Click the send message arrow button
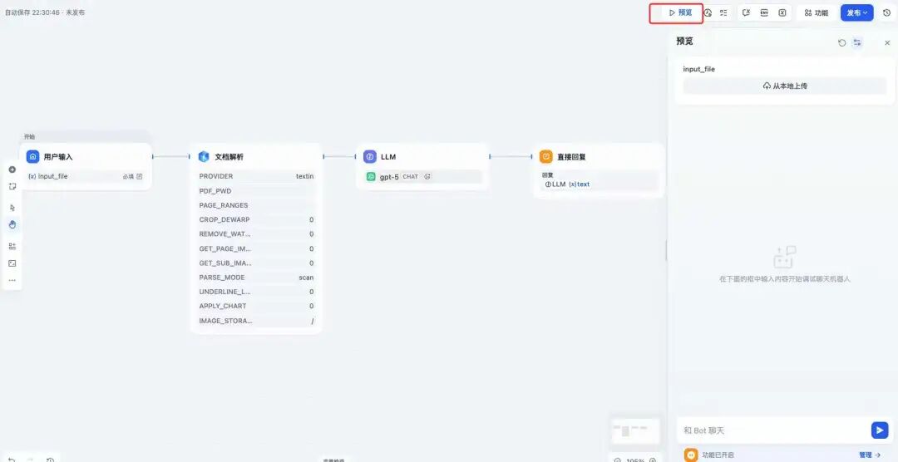Image resolution: width=898 pixels, height=462 pixels. tap(879, 430)
